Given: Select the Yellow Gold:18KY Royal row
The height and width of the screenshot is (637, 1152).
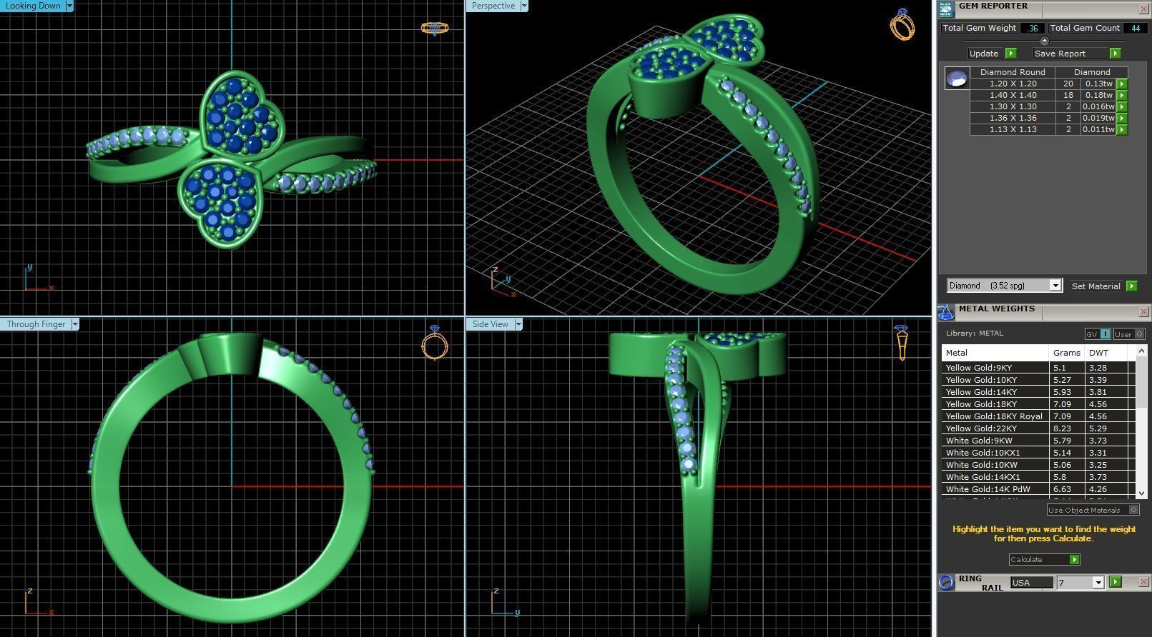Looking at the screenshot, I should click(x=1038, y=416).
